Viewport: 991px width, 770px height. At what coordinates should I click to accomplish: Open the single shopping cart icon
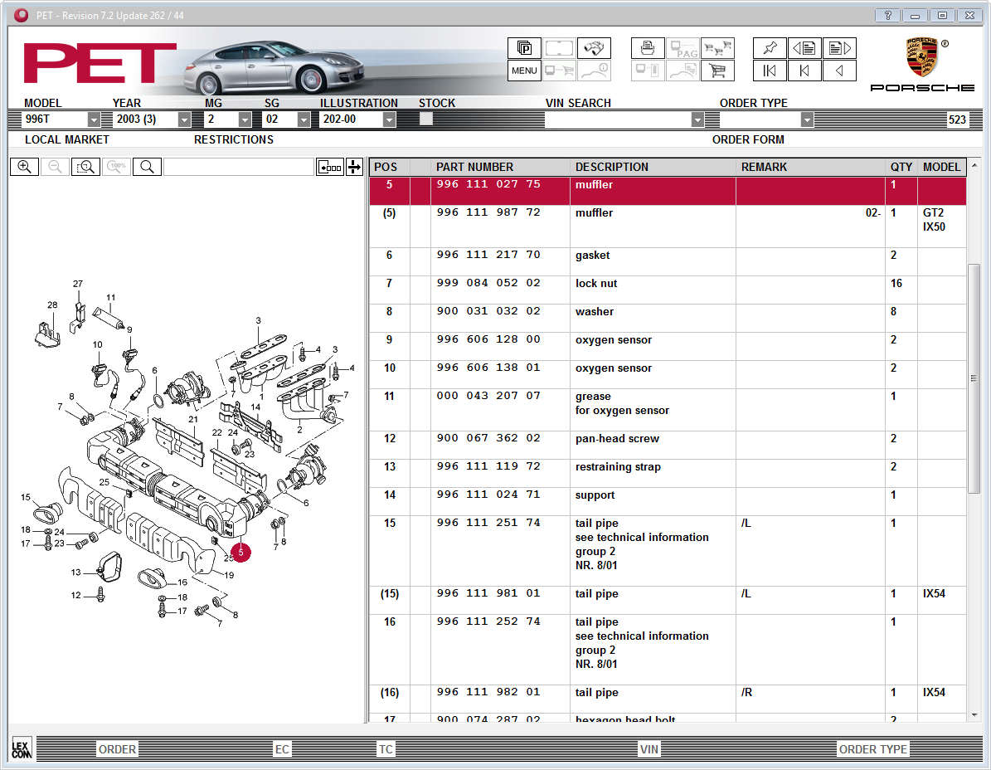[x=717, y=71]
